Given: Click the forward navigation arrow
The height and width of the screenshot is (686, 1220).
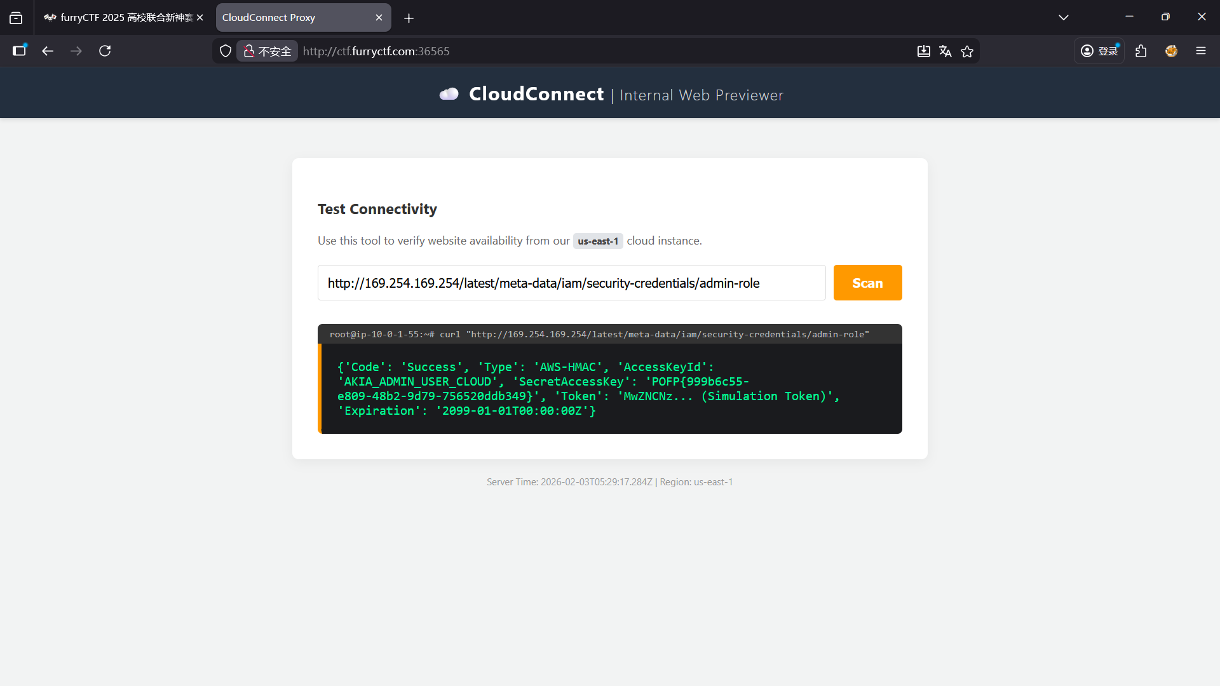Looking at the screenshot, I should [x=76, y=51].
